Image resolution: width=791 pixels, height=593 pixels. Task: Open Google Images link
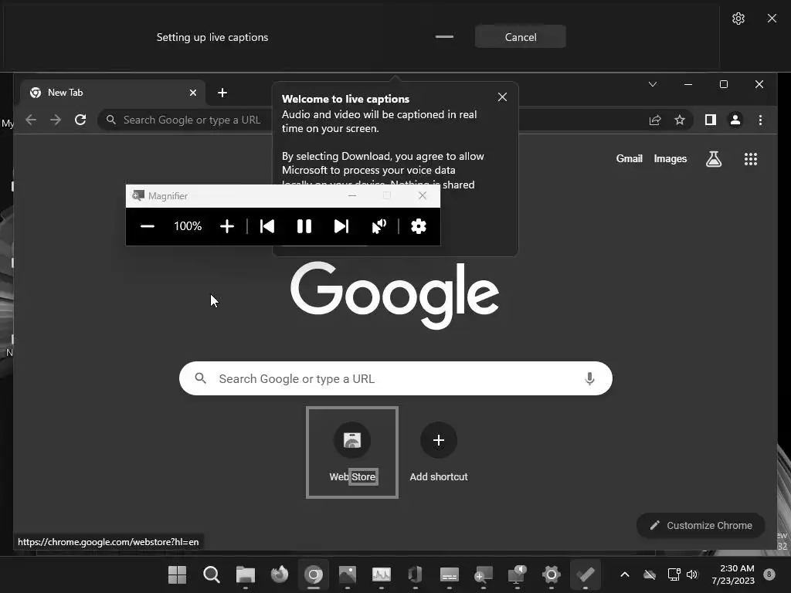[670, 159]
